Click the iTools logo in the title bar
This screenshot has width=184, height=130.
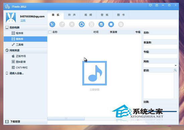pos(7,7)
